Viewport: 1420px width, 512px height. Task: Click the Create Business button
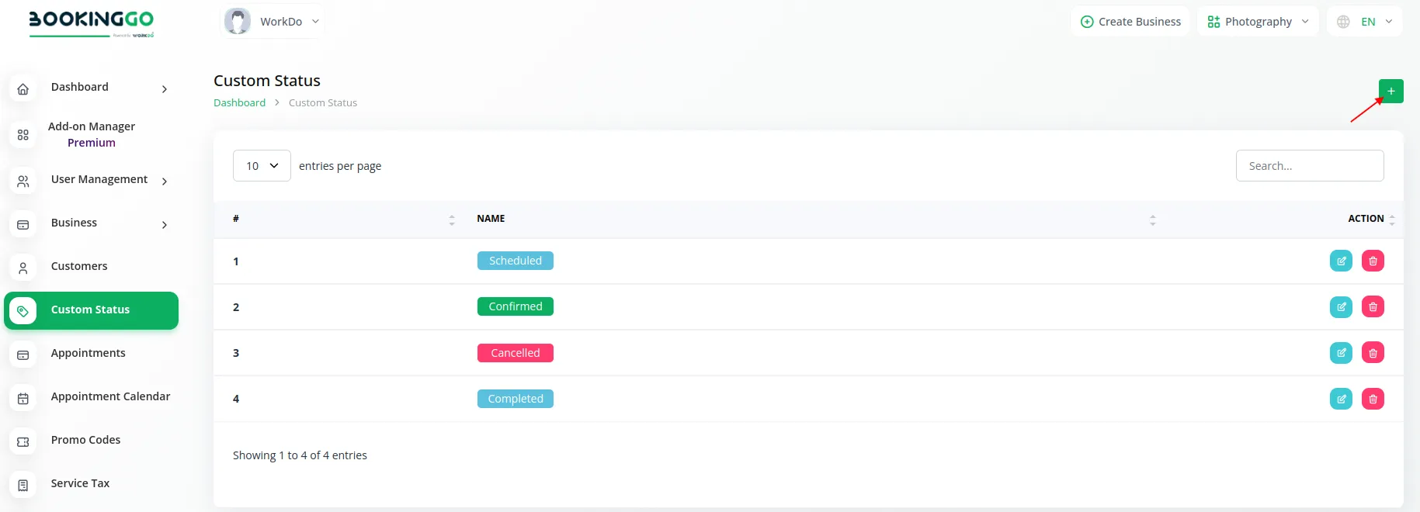[1130, 22]
